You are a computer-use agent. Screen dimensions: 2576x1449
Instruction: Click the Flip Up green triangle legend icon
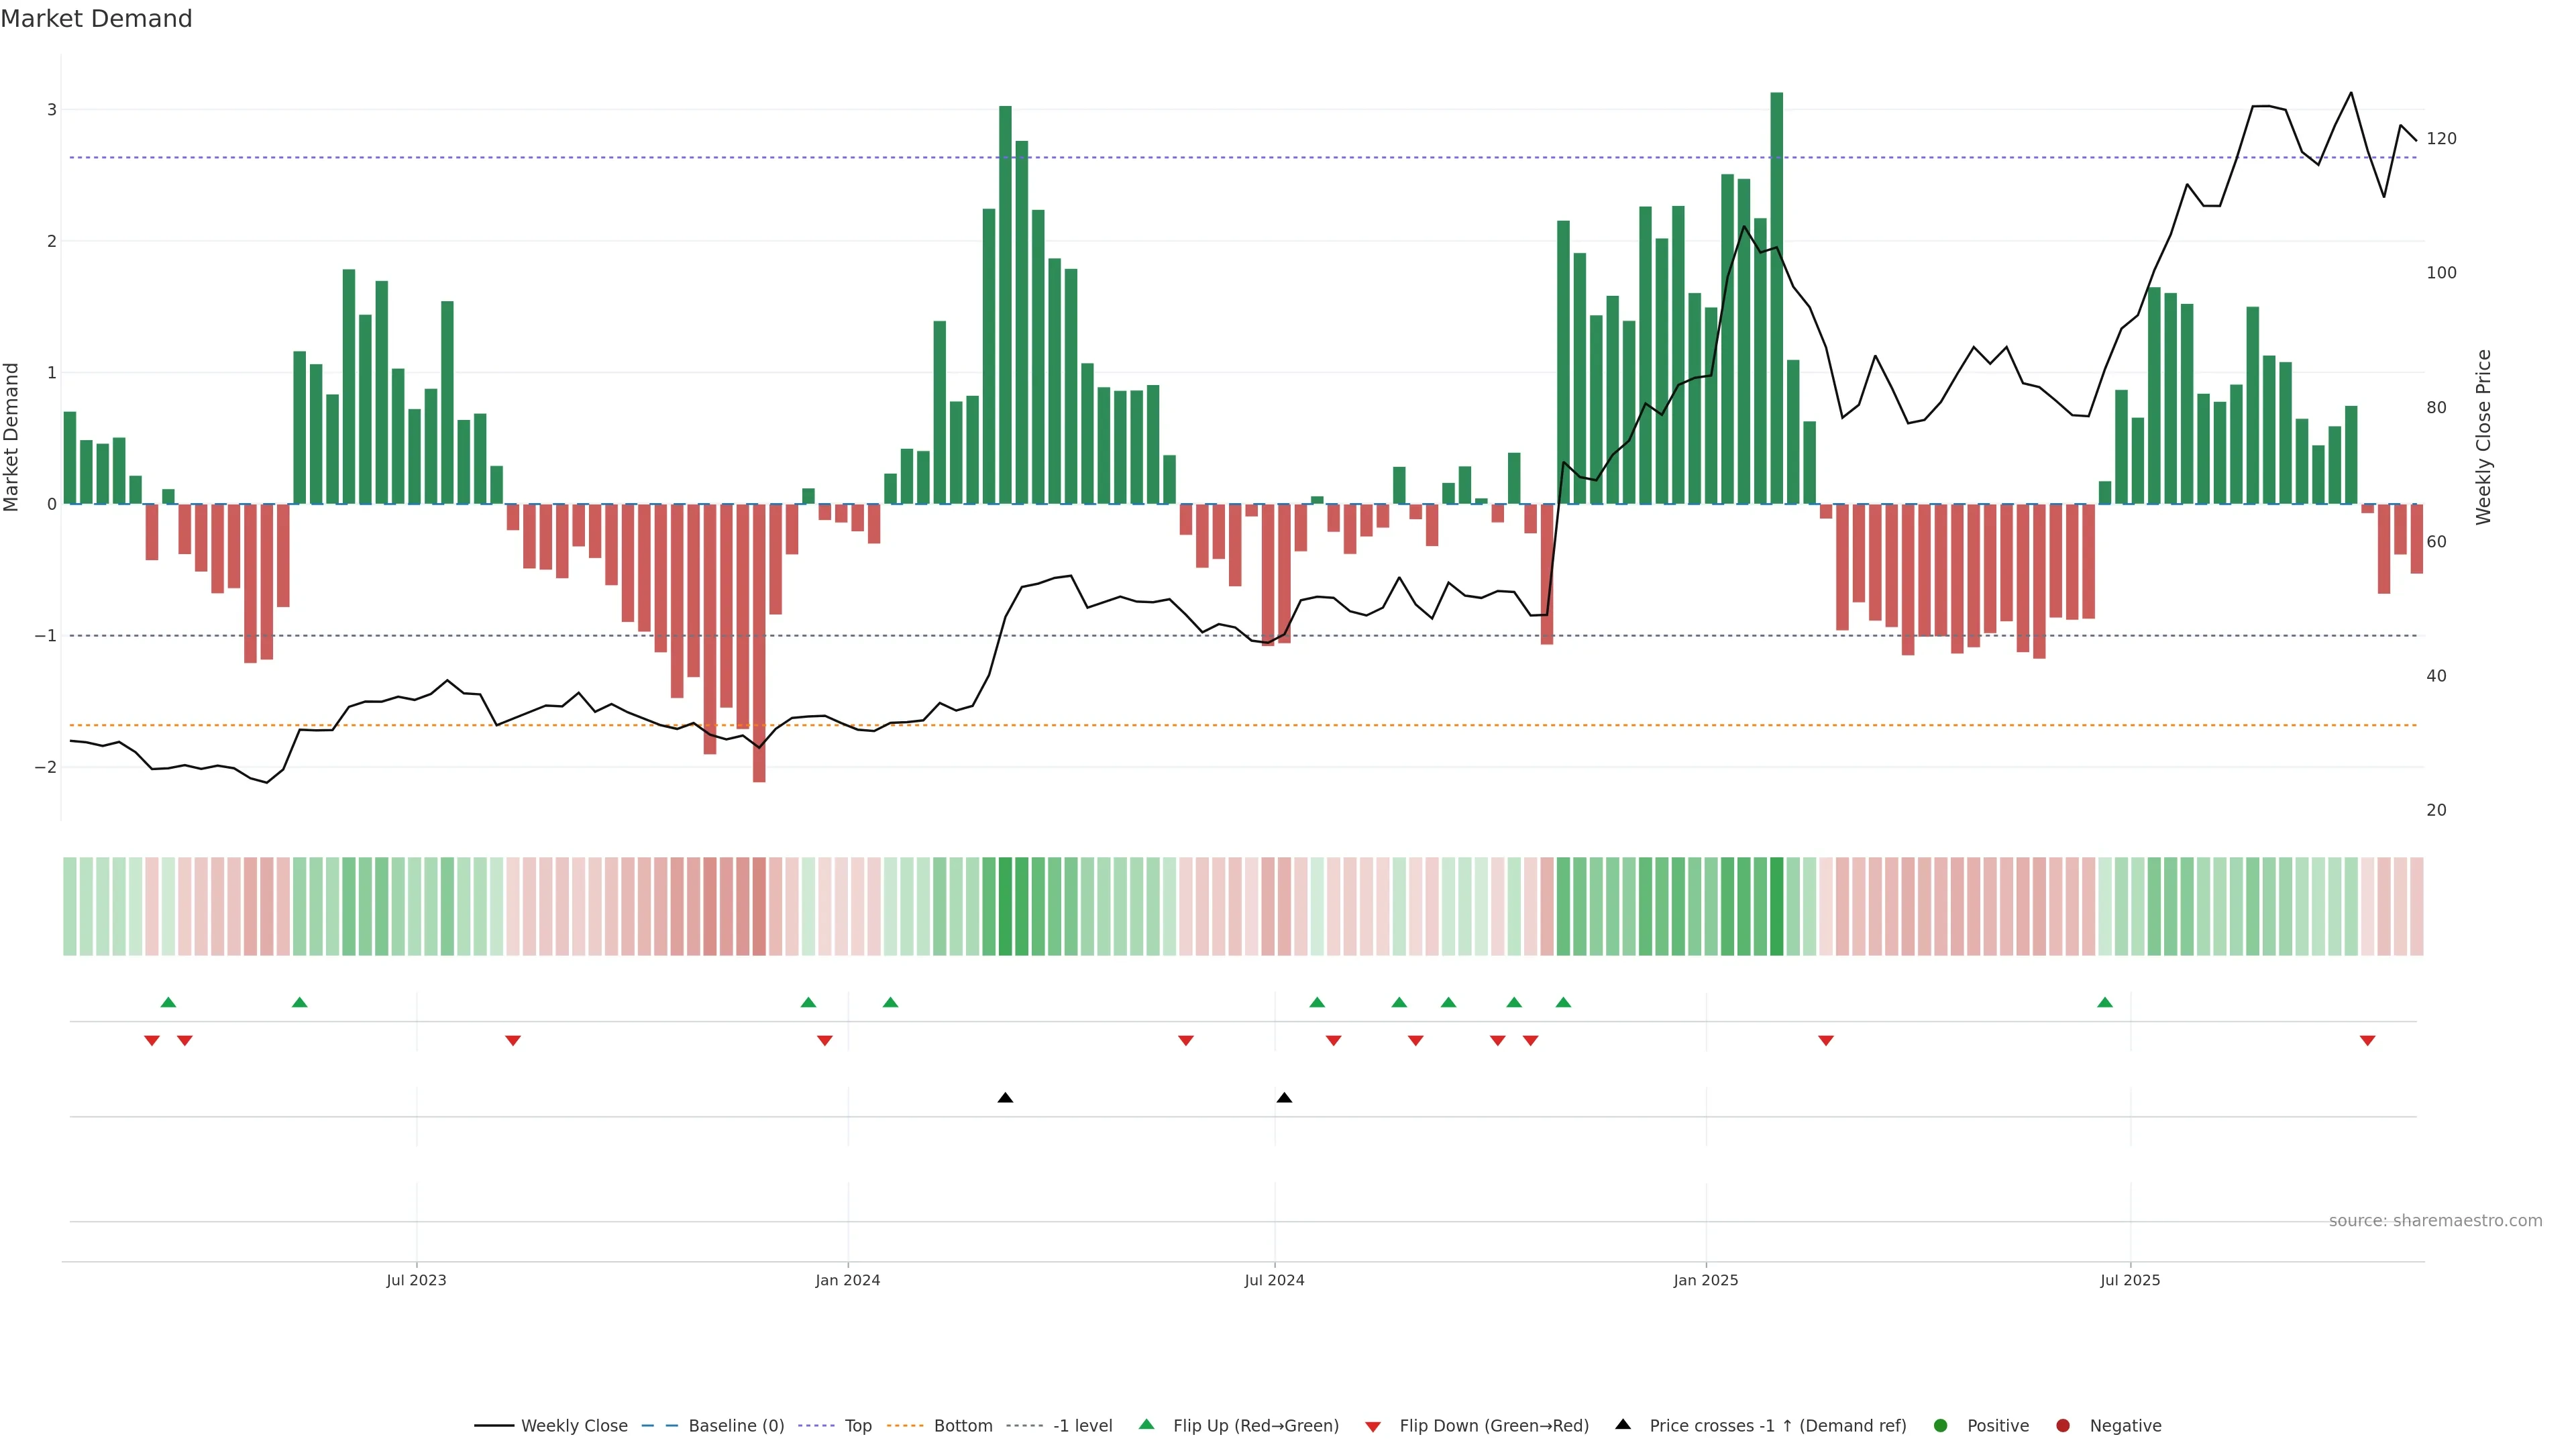pos(1146,1424)
